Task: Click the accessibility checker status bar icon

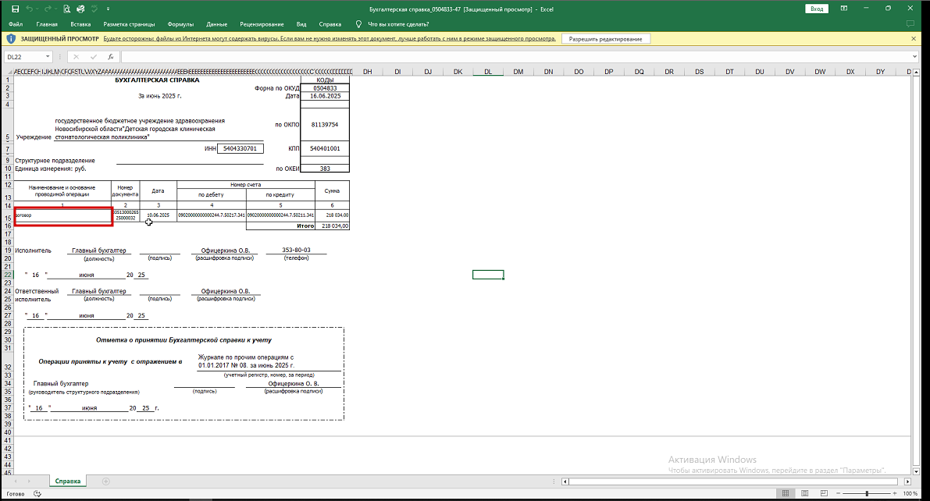Action: pyautogui.click(x=37, y=493)
